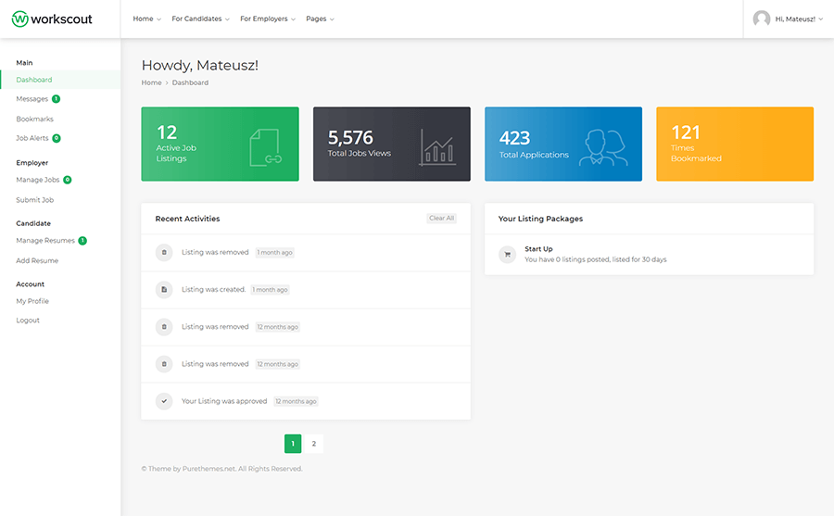This screenshot has width=834, height=516.
Task: Click the orange Times Bookmarked card
Action: click(x=734, y=144)
